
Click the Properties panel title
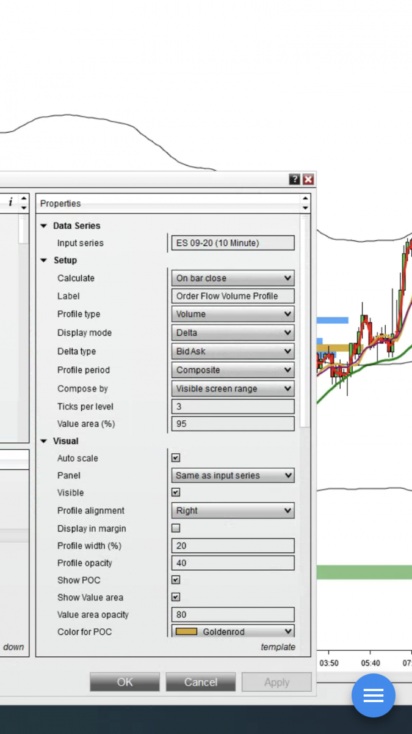(60, 204)
